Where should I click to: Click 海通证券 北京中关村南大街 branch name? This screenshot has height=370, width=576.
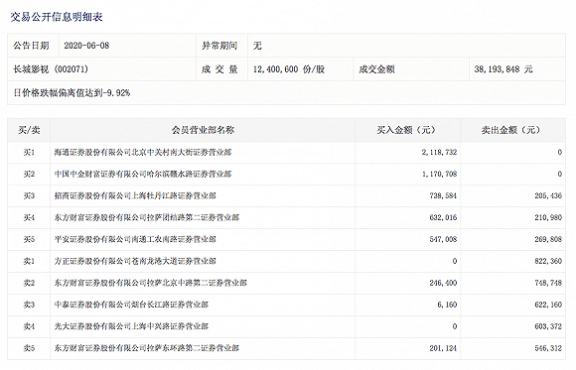[x=143, y=153]
